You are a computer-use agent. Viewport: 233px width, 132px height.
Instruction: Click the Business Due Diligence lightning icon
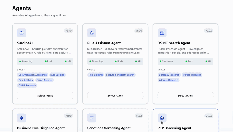[x=21, y=118]
